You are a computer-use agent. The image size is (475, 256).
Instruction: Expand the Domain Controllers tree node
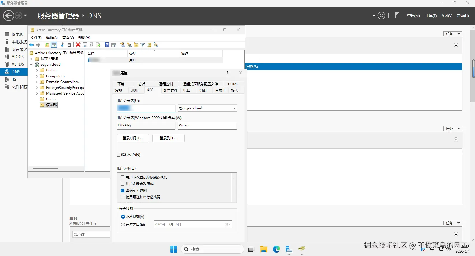37,82
